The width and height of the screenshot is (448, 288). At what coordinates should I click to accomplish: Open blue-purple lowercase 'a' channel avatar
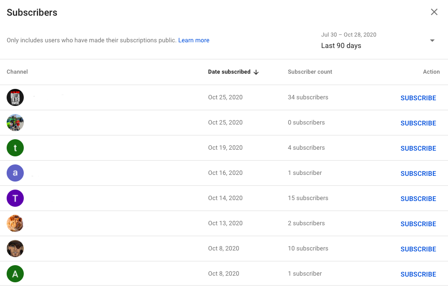tap(15, 173)
